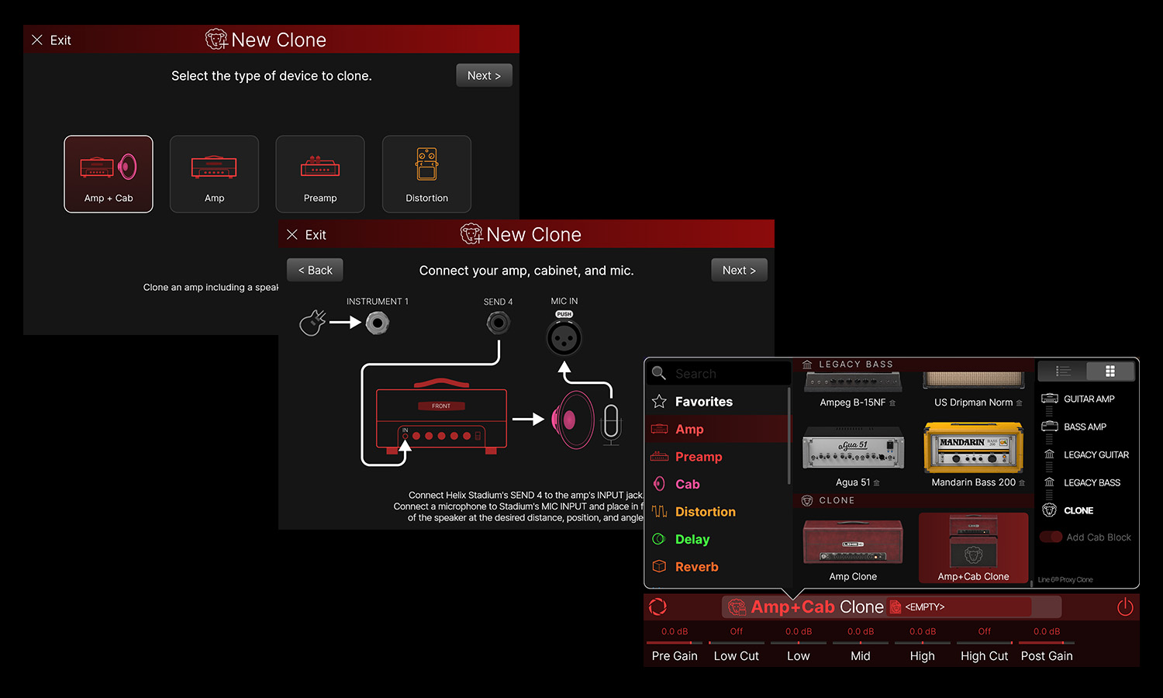Select the Delay category
1163x698 pixels.
pos(717,539)
